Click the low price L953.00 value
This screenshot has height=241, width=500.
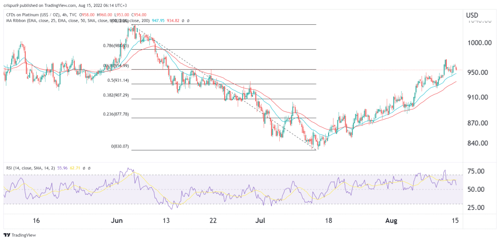122,15
